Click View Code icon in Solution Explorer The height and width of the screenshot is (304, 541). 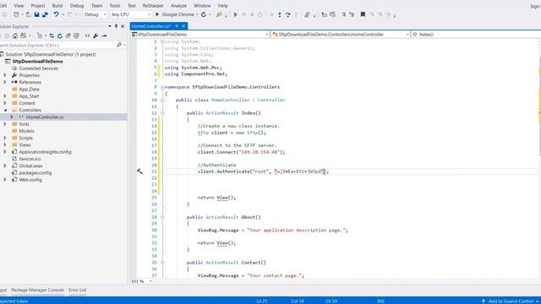(87, 35)
